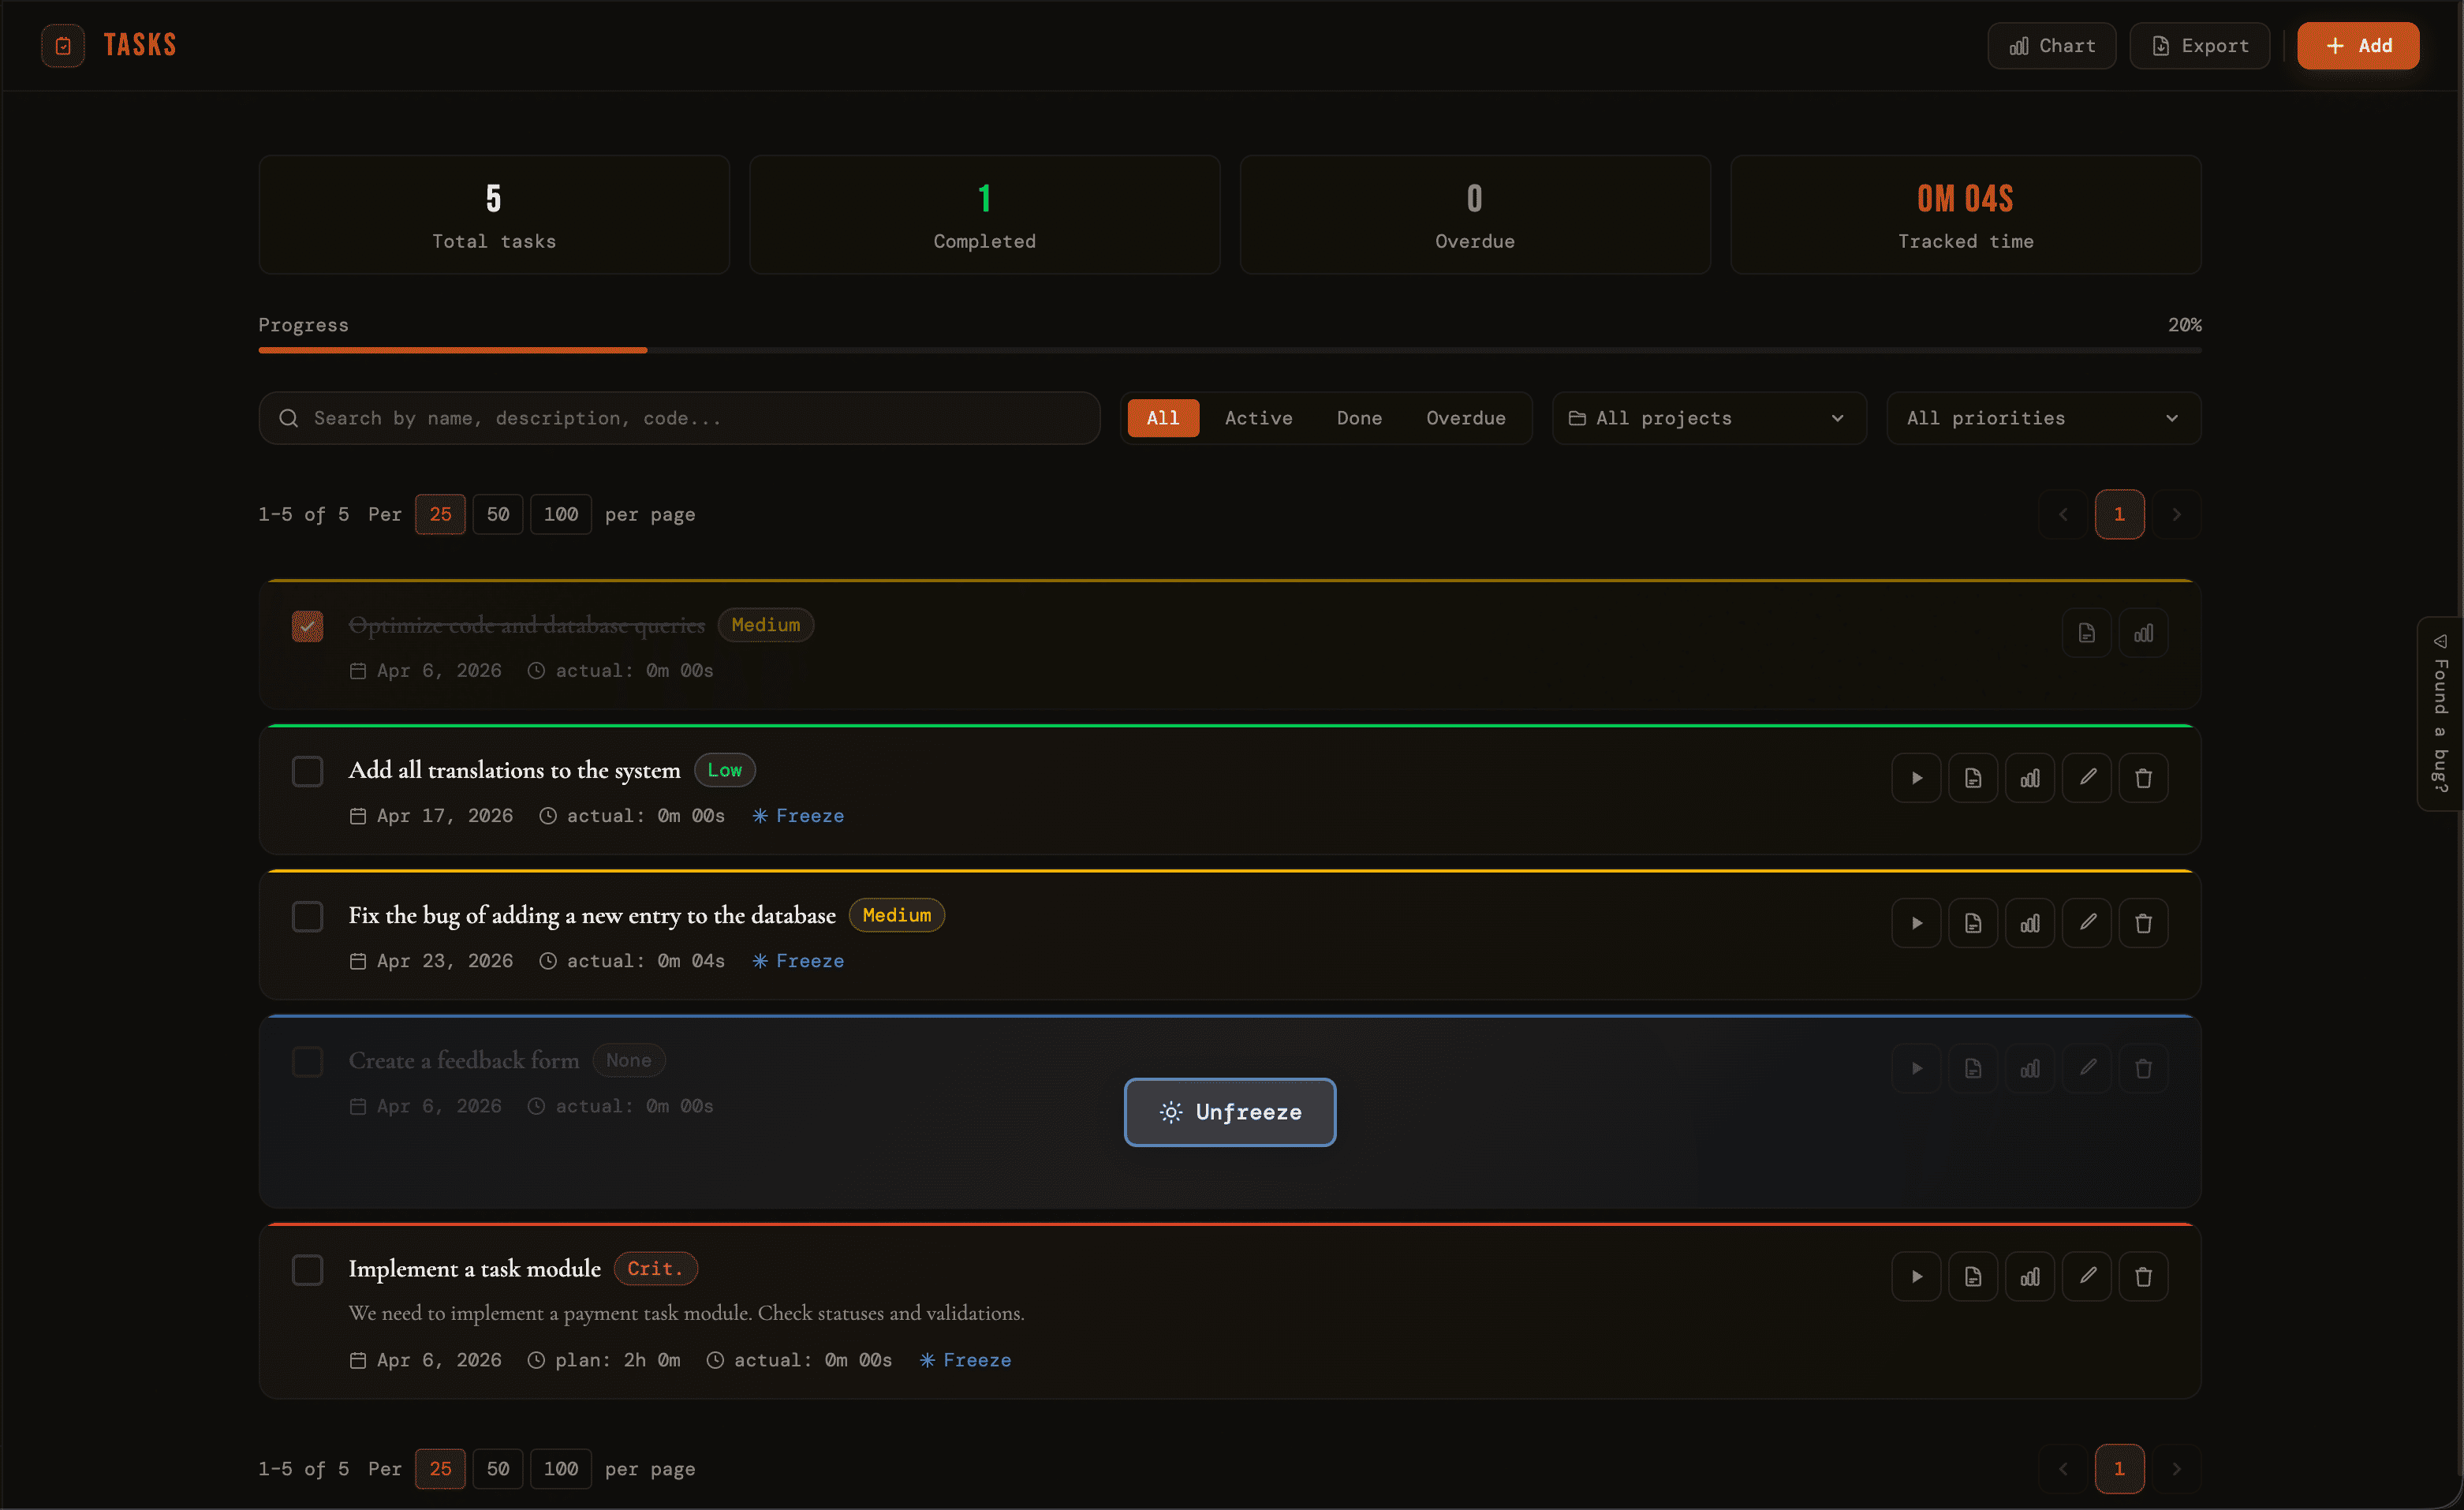This screenshot has width=2464, height=1510.
Task: Filter tasks by Overdue
Action: pyautogui.click(x=1466, y=418)
